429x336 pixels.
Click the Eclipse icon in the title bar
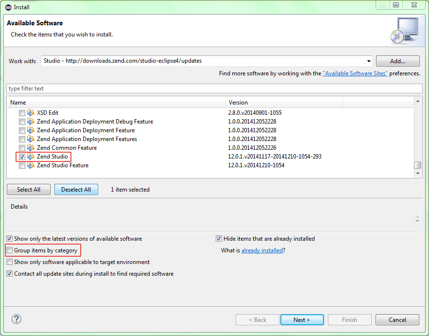click(x=8, y=7)
